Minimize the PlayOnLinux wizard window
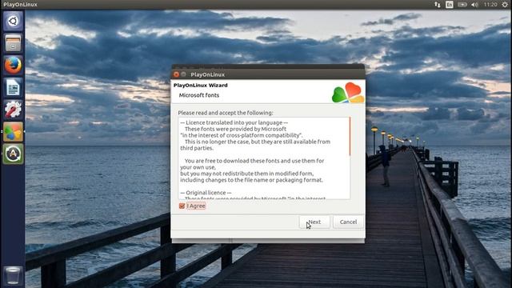Viewport: 512px width, 288px height. click(x=184, y=74)
